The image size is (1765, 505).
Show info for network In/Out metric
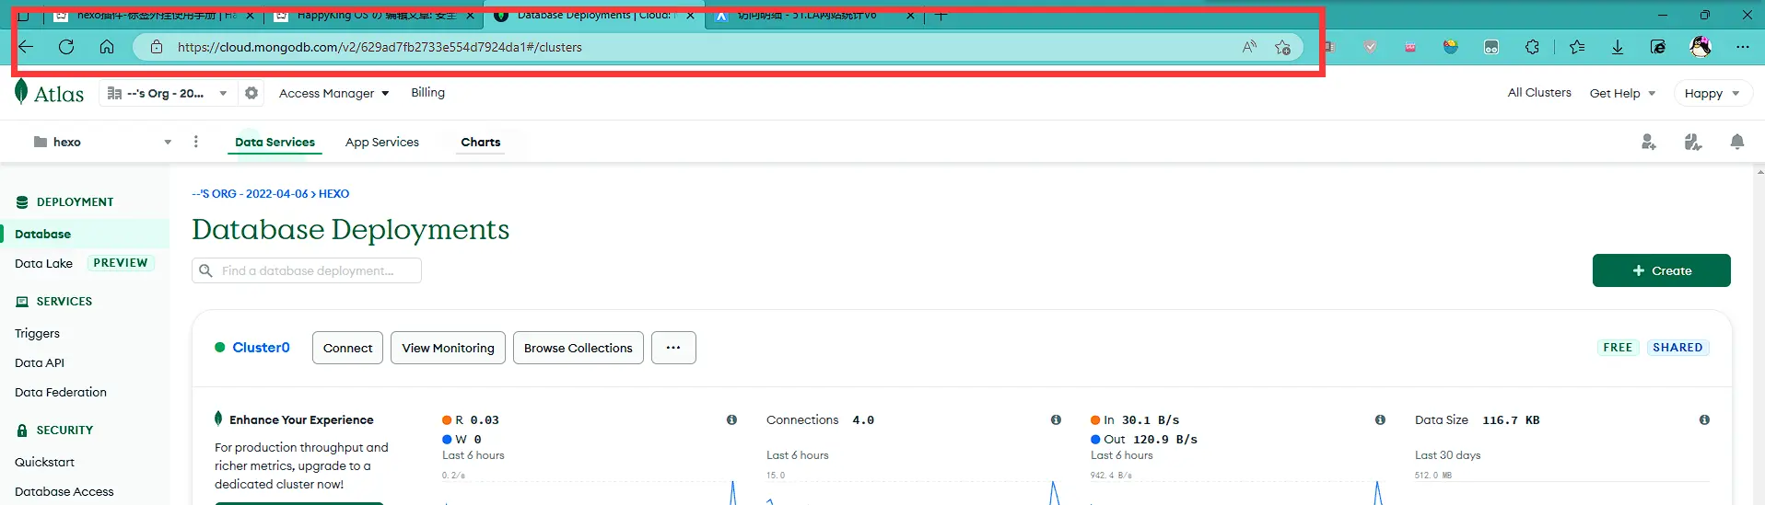click(x=1380, y=419)
